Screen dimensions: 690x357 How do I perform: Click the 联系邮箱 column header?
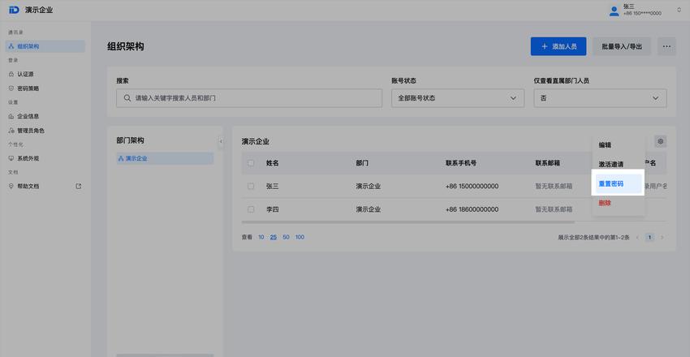tap(547, 163)
